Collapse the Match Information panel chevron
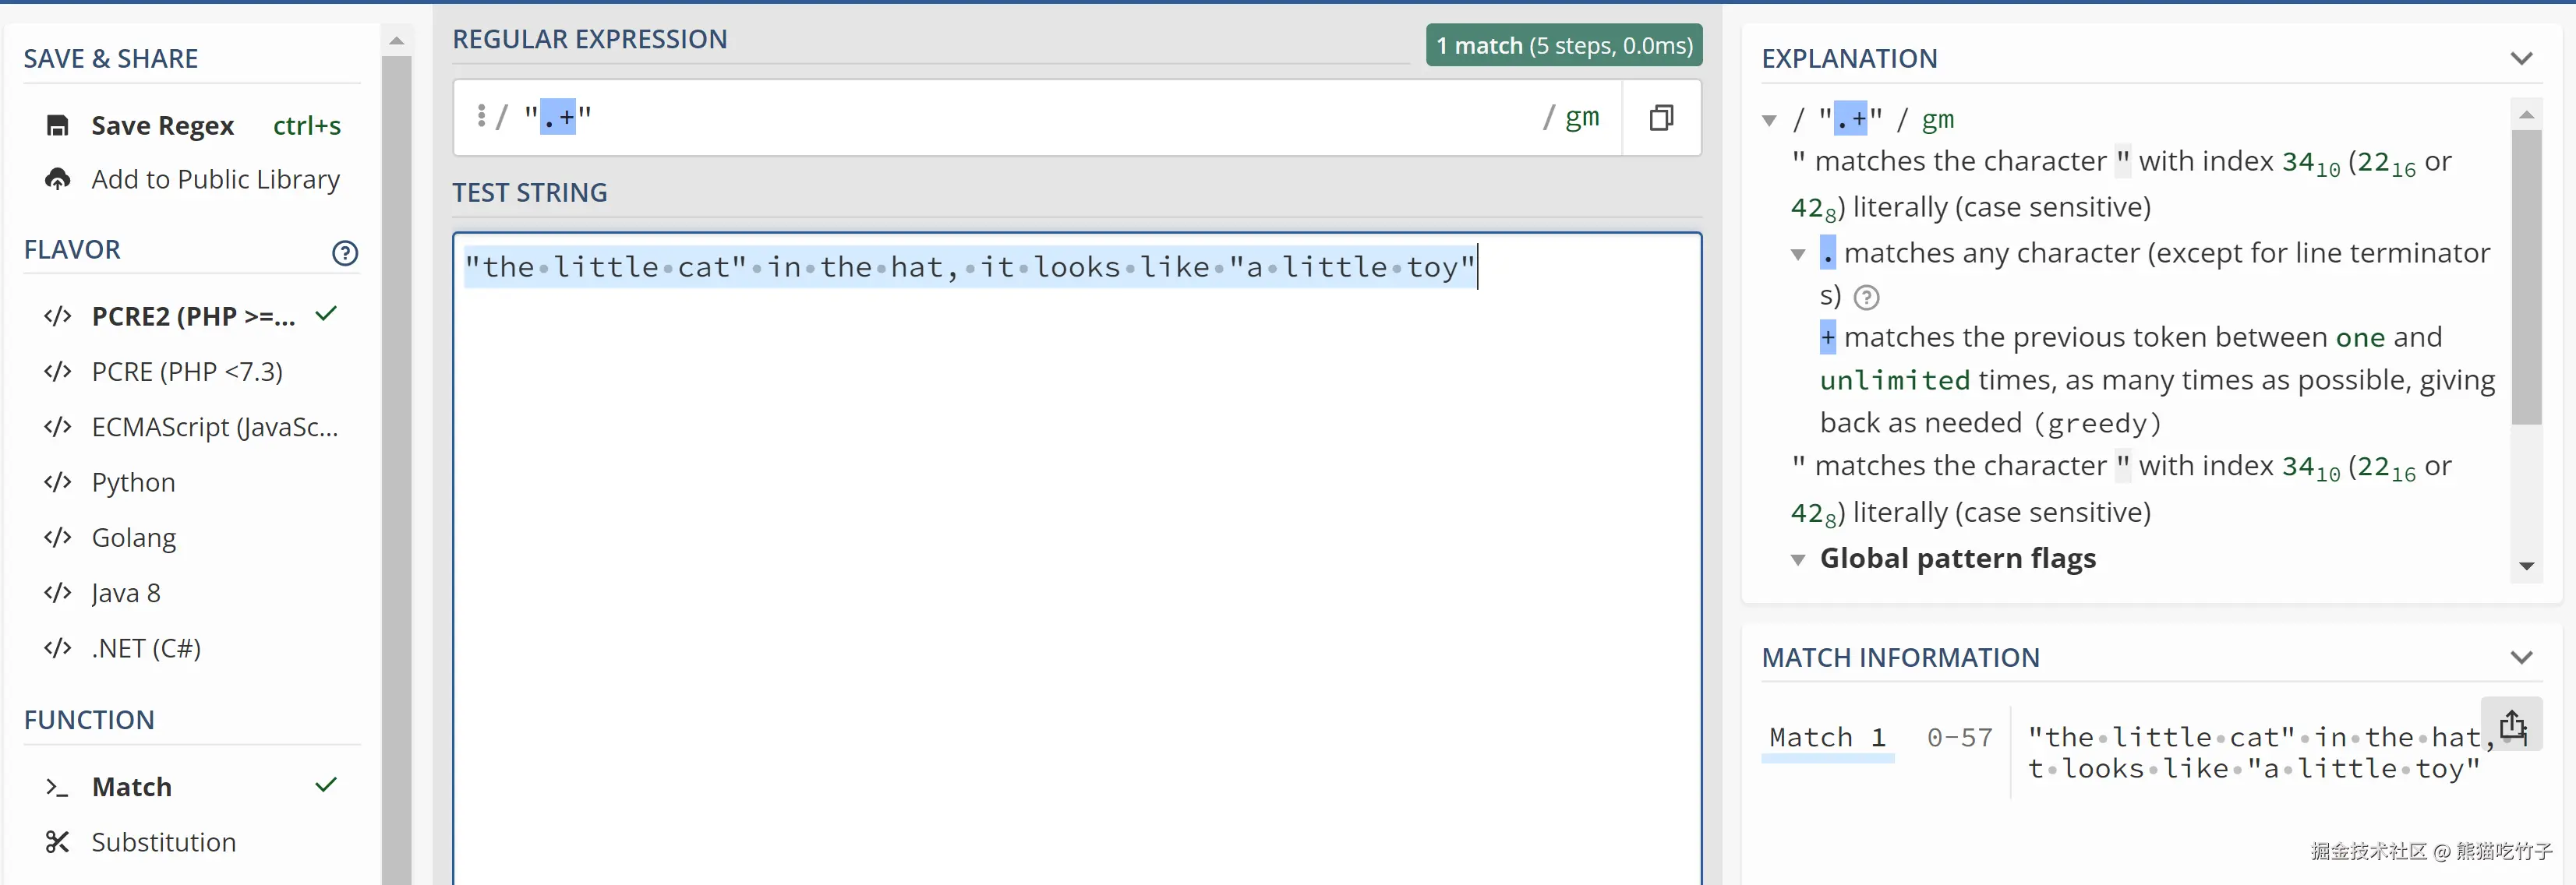The image size is (2576, 885). pos(2521,658)
